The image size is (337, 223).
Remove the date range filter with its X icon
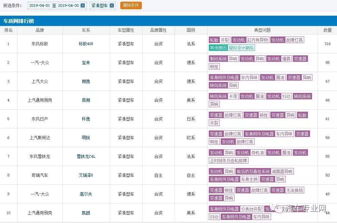pos(82,5)
